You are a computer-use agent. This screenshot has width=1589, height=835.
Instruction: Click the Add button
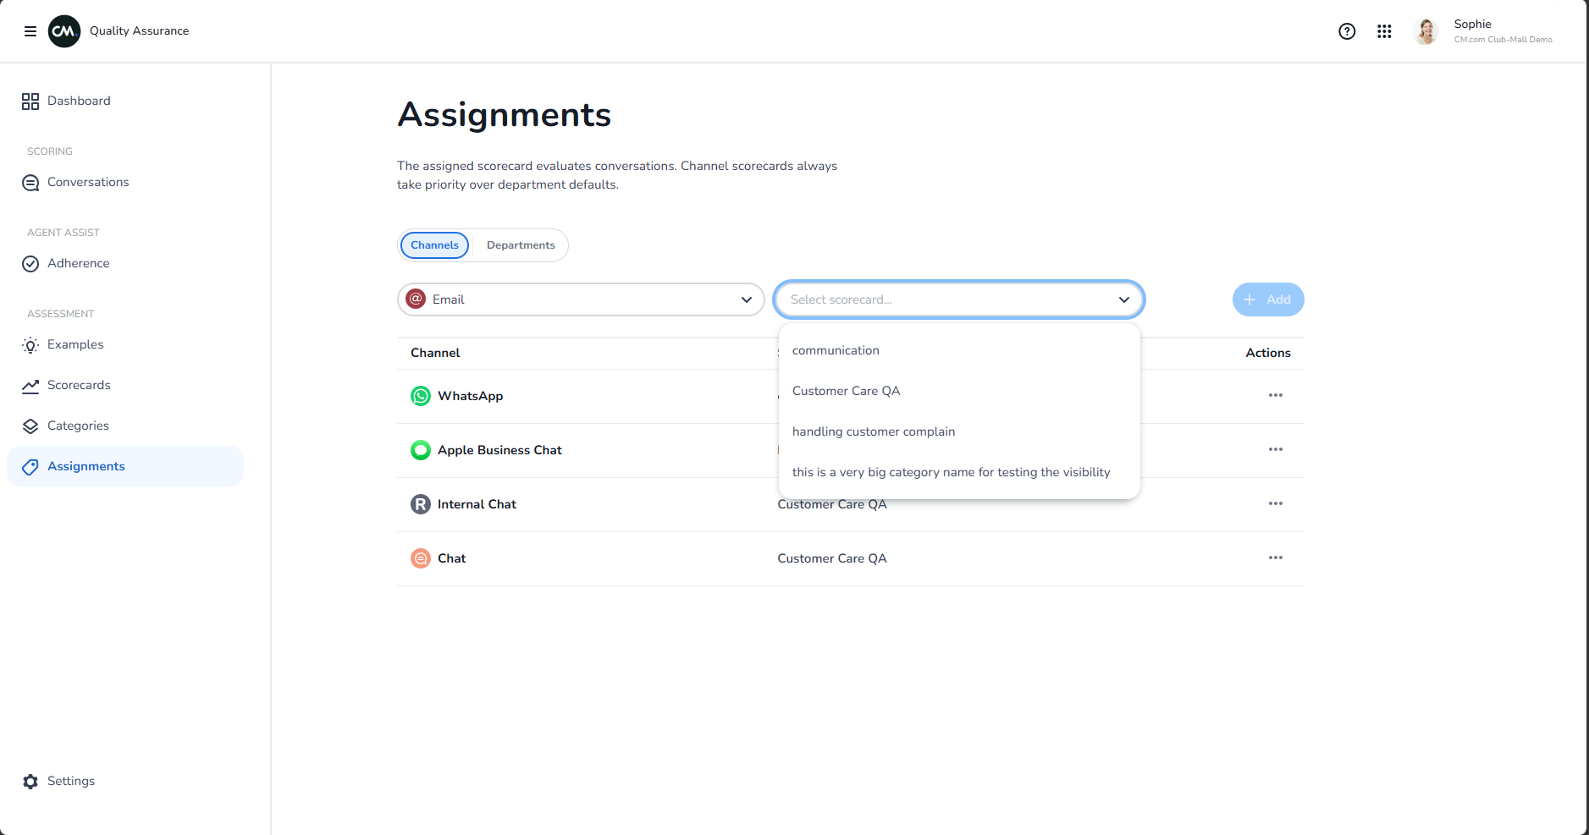1268,299
